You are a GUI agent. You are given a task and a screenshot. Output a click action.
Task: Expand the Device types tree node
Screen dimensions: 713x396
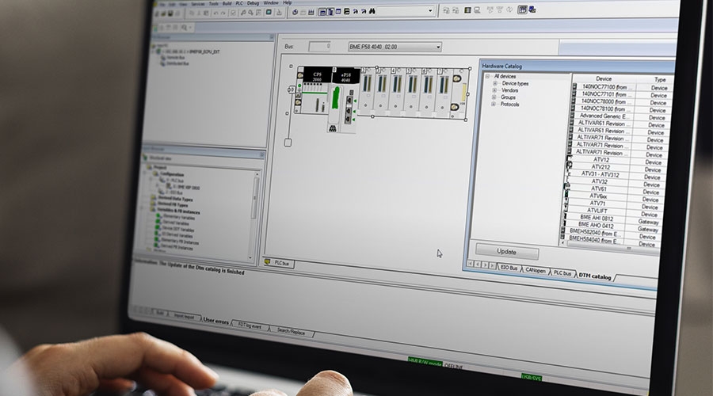click(x=495, y=83)
